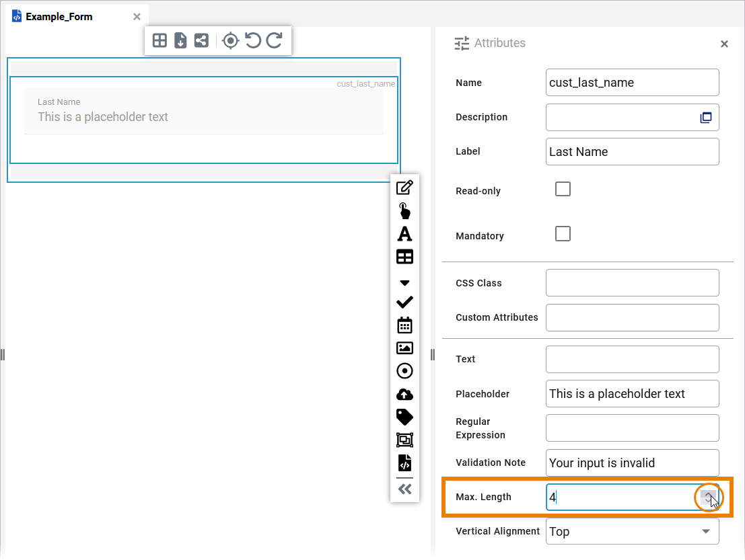Viewport: 745px width, 560px height.
Task: Click the Regular Expression input field
Action: (x=632, y=428)
